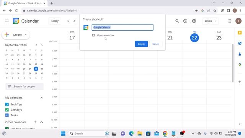The height and width of the screenshot is (138, 245).
Task: Go back in browser history
Action: pos(4,11)
